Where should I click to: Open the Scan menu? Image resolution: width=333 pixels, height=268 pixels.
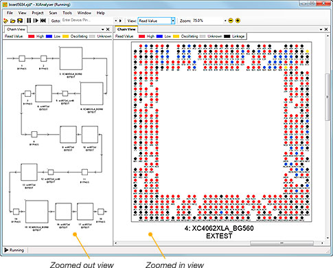click(x=53, y=13)
